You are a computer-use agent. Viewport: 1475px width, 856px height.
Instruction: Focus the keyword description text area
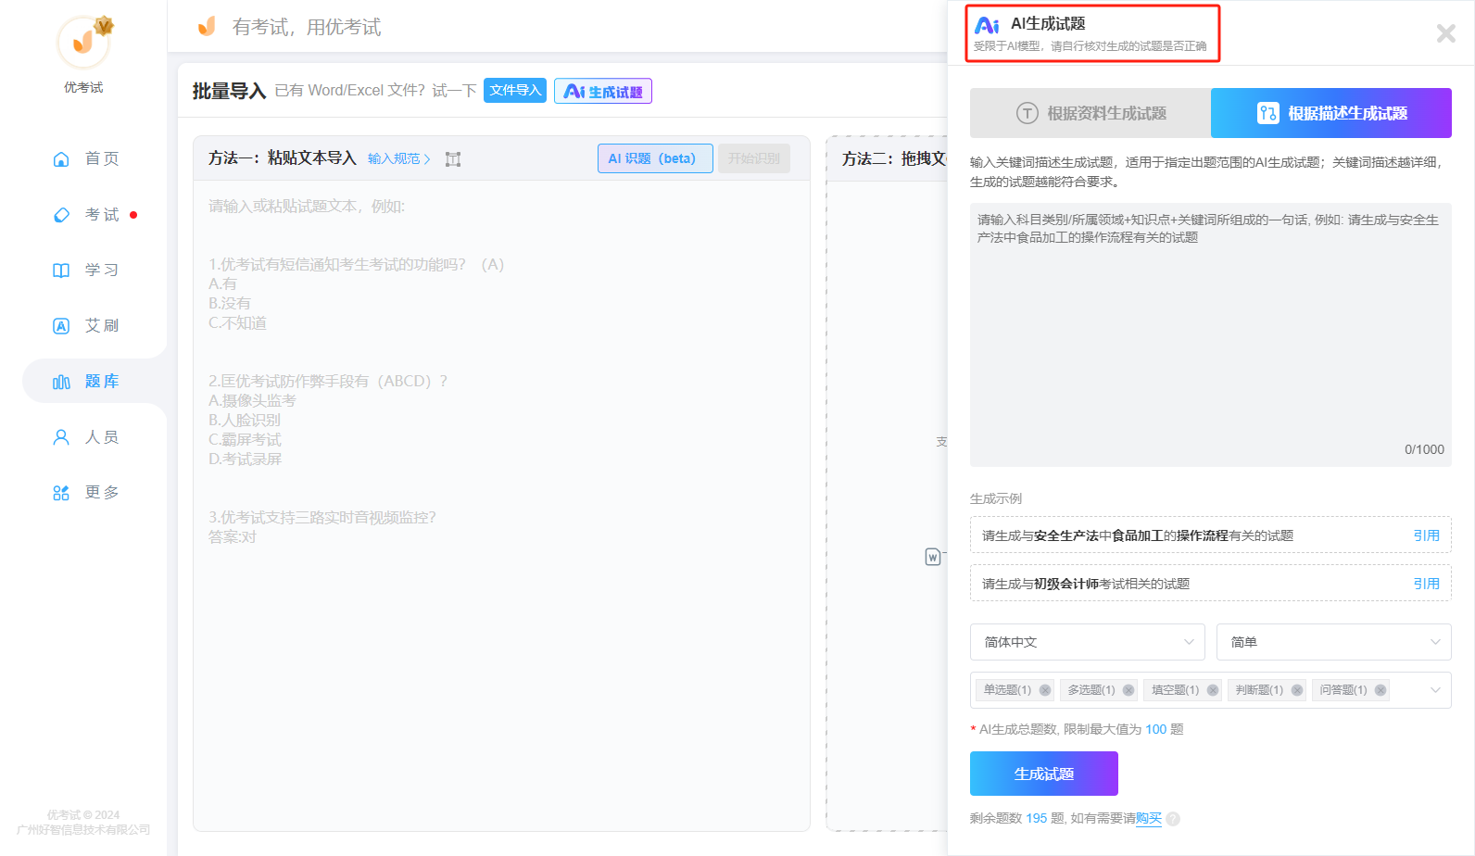pyautogui.click(x=1211, y=334)
